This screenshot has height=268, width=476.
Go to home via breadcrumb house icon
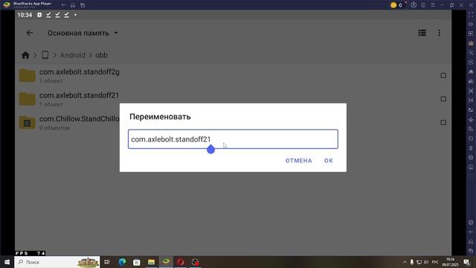tap(25, 55)
